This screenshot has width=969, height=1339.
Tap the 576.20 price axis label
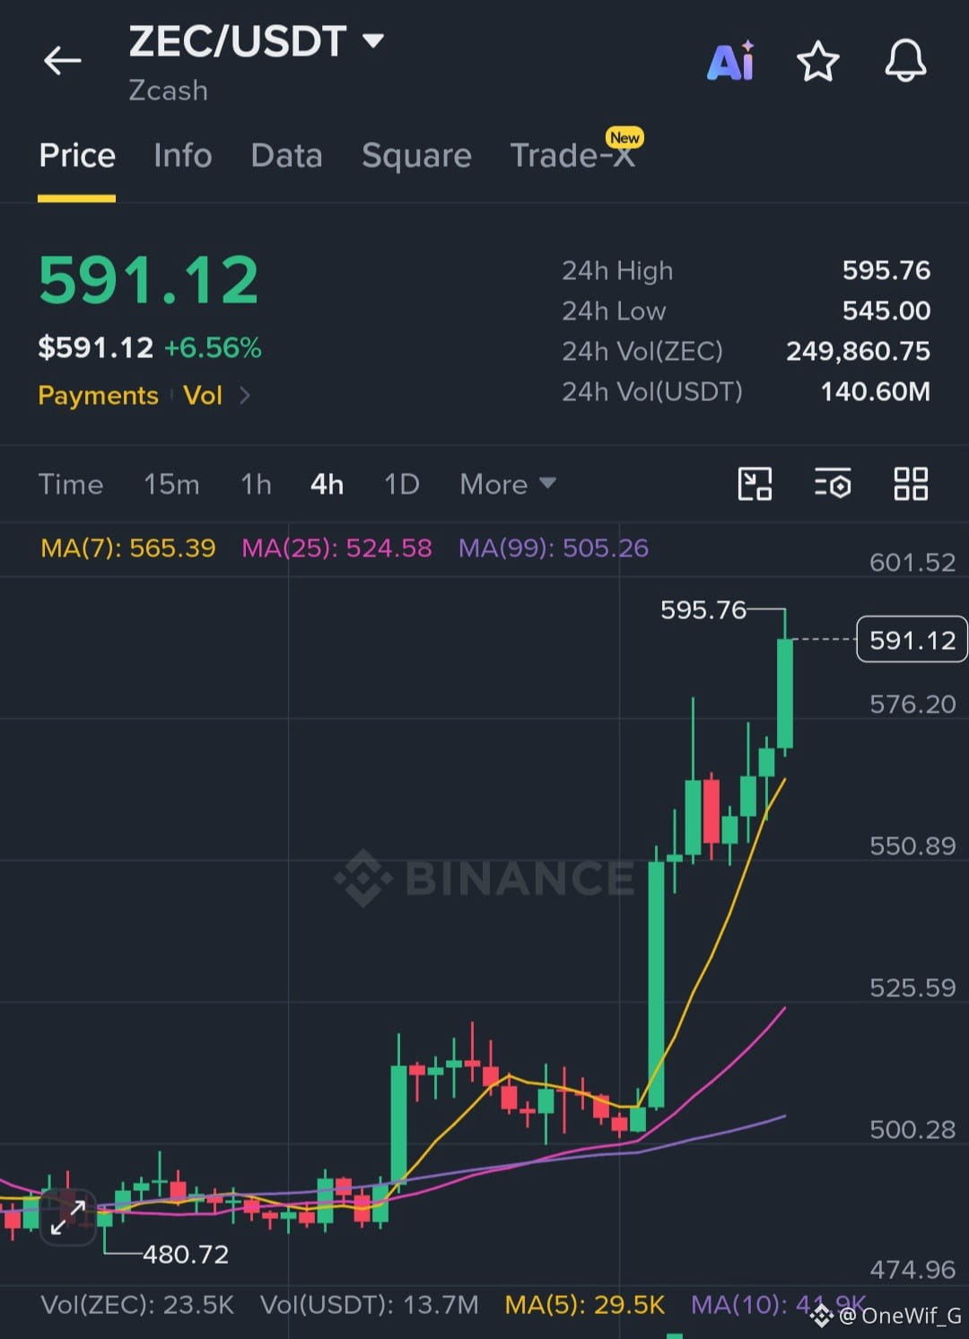click(912, 705)
